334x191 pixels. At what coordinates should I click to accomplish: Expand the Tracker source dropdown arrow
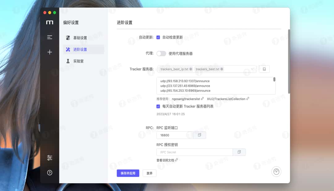252,69
